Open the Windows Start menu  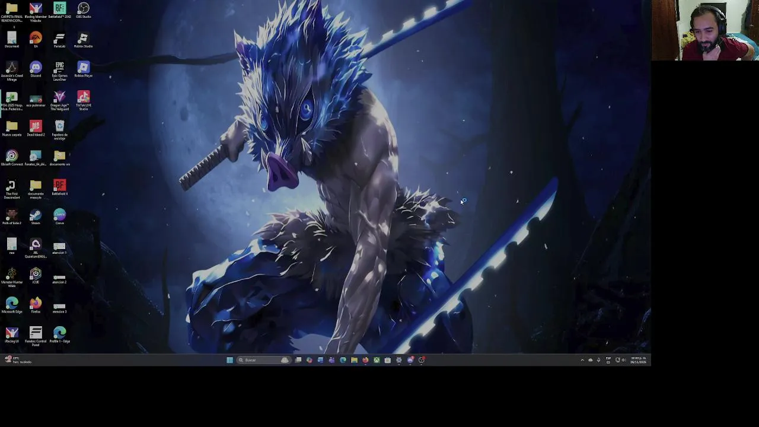click(x=229, y=360)
